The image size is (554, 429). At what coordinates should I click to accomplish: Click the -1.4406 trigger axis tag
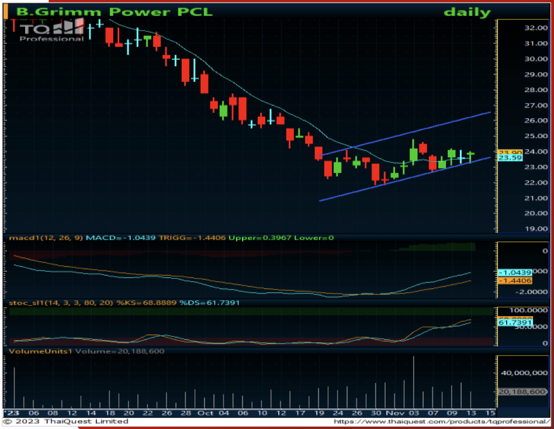tap(515, 281)
